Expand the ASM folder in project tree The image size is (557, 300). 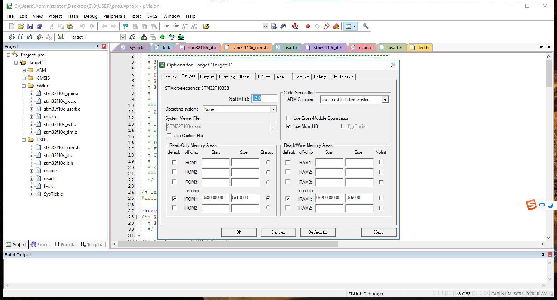[24, 70]
